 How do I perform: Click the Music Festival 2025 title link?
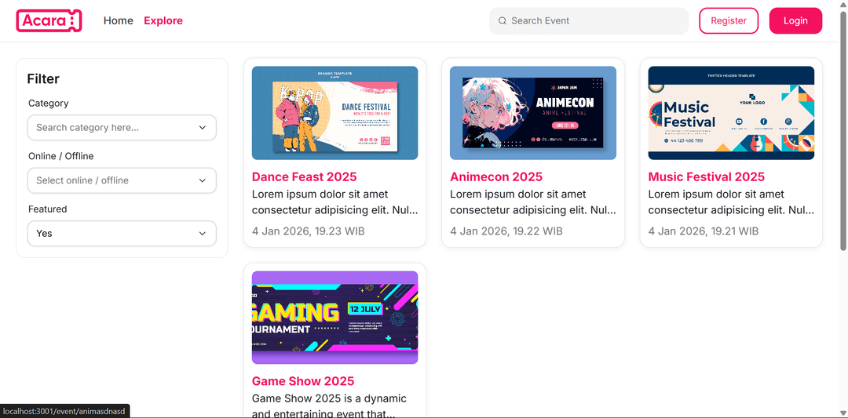coord(706,177)
